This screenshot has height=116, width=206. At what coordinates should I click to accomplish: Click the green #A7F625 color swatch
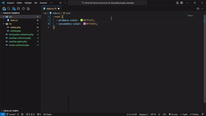click(x=82, y=20)
